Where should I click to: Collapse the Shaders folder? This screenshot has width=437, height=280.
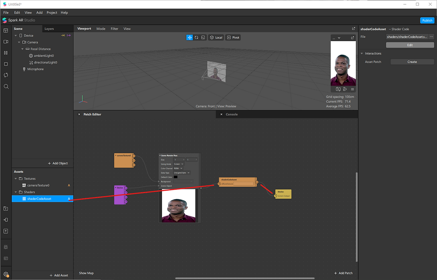click(16, 192)
